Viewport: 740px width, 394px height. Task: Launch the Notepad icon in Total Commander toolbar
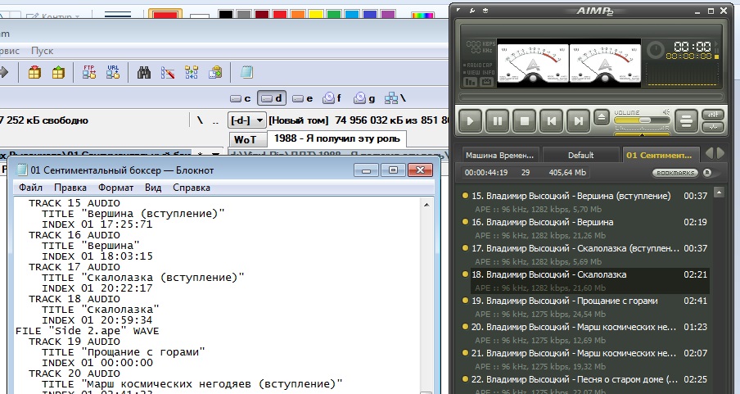(x=246, y=72)
